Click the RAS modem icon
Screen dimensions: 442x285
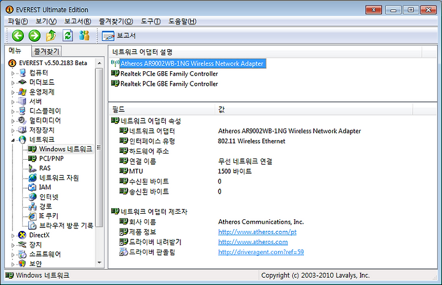pos(33,168)
